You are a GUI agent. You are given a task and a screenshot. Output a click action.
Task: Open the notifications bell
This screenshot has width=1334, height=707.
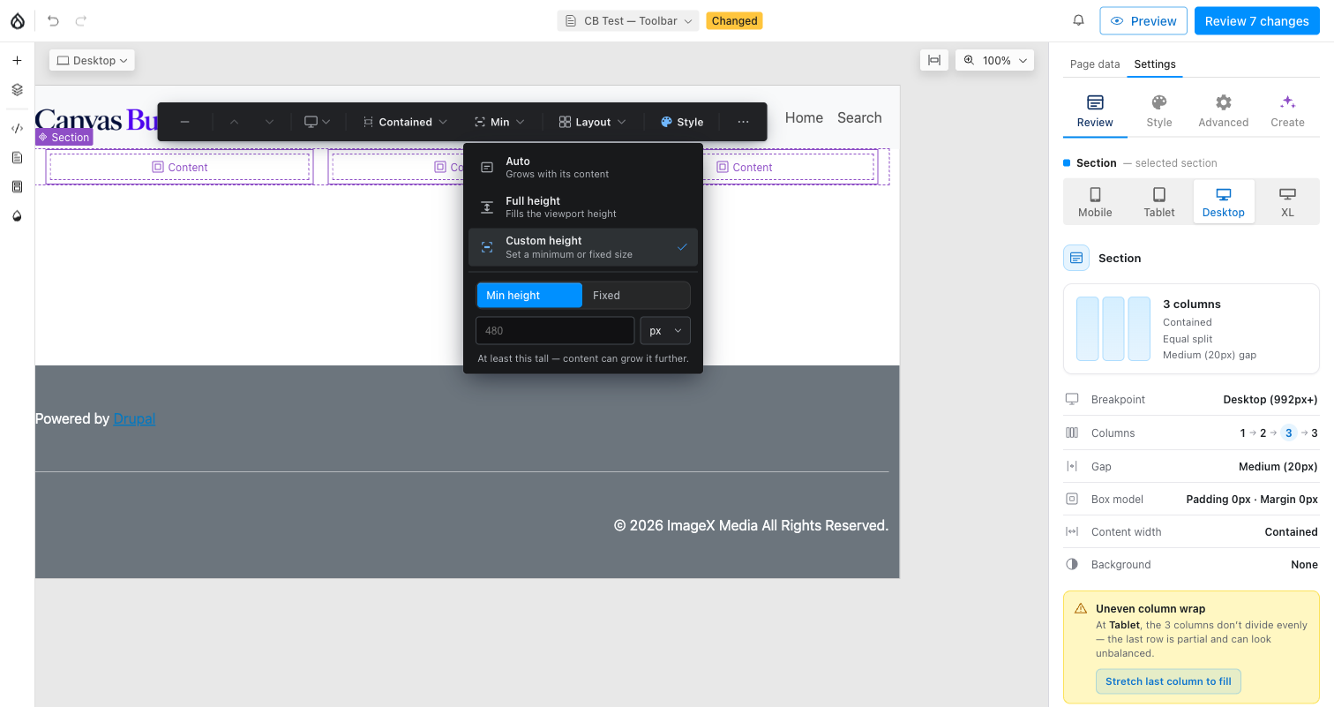[1078, 20]
